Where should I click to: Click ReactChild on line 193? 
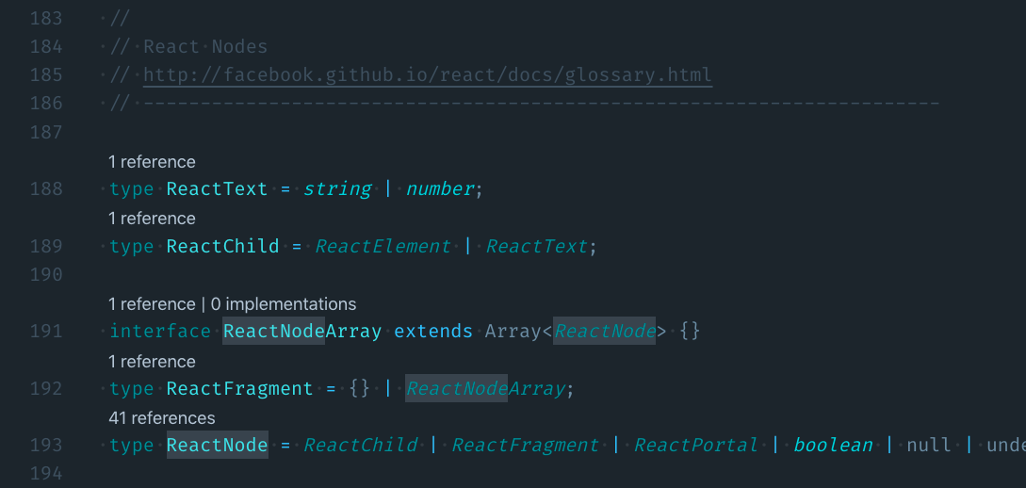coord(361,445)
